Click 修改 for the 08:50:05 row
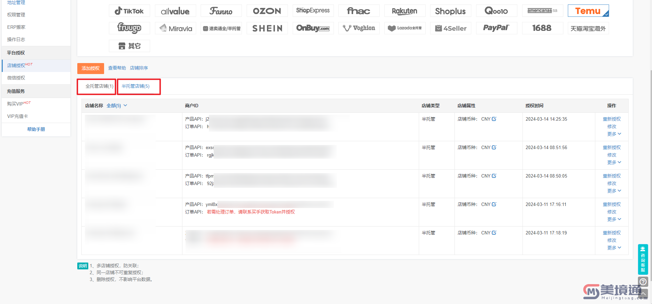Viewport: 652px width, 304px height. 612,183
